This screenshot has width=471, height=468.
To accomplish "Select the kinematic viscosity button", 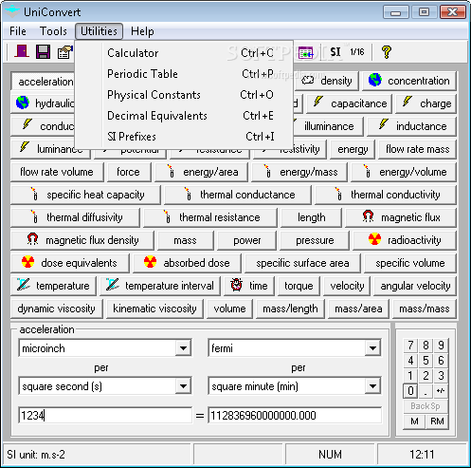I will click(154, 309).
